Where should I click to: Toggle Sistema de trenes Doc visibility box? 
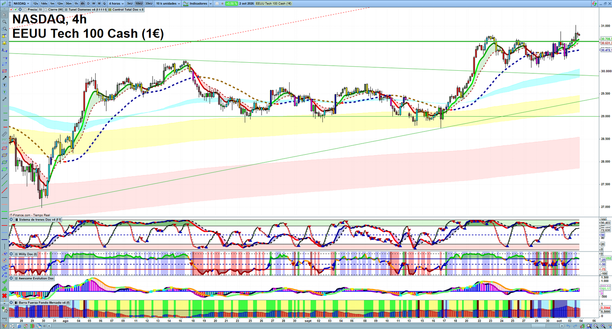pos(16,220)
